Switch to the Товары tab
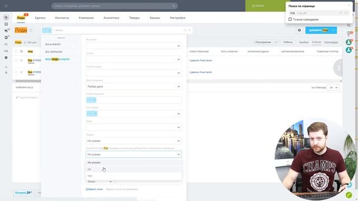Image resolution: width=358 pixels, height=201 pixels. [x=134, y=18]
